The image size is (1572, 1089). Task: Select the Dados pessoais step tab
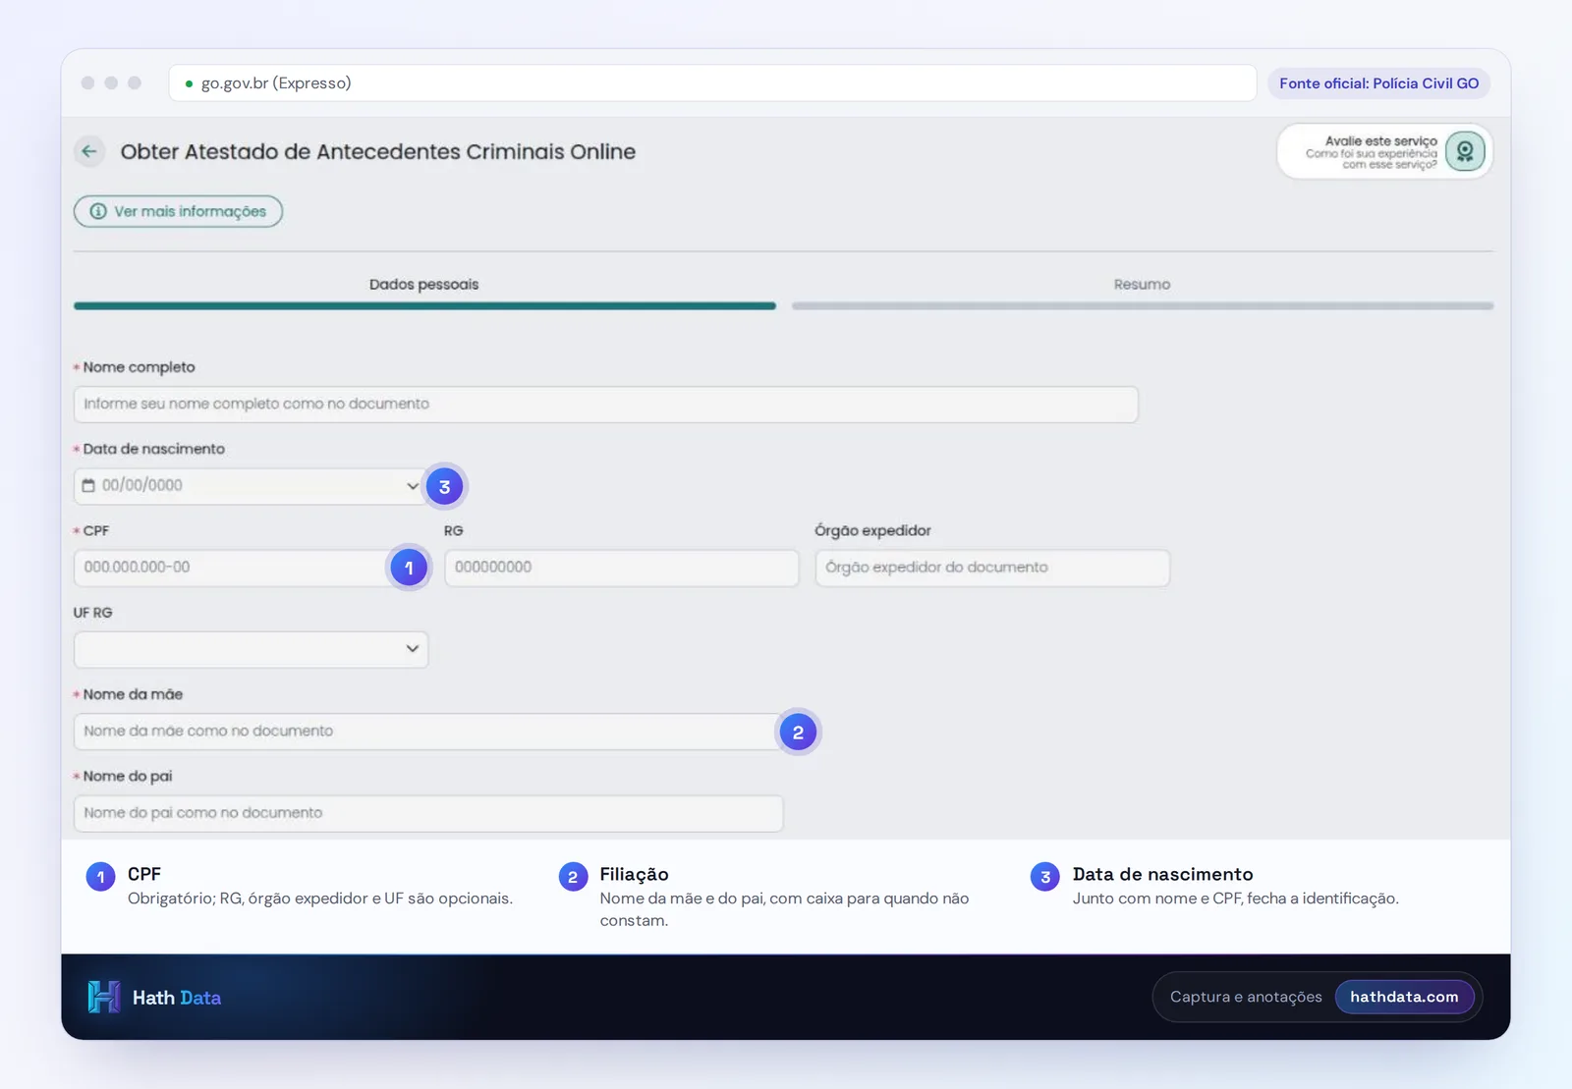point(423,284)
